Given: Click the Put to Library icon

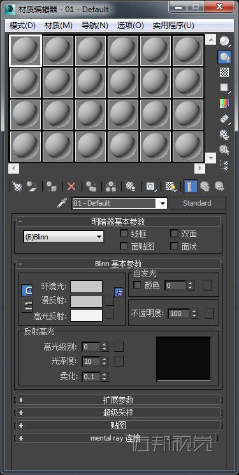Looking at the screenshot, I should (131, 186).
